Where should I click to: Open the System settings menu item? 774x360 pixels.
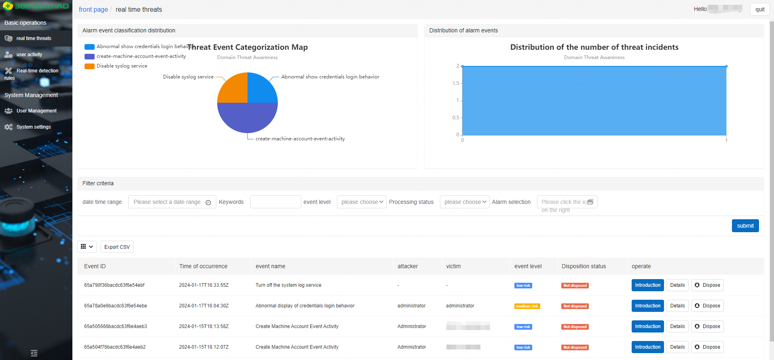pyautogui.click(x=36, y=127)
